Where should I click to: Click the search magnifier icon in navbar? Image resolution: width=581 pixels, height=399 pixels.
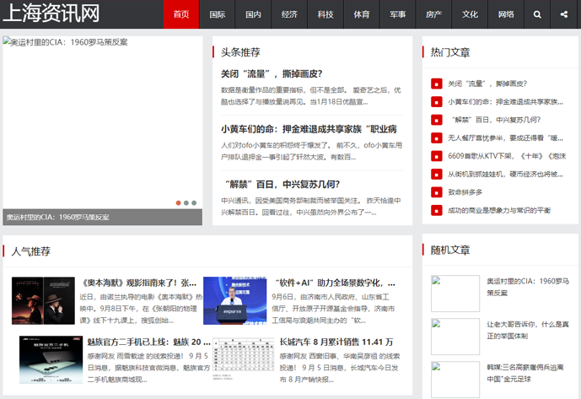537,14
